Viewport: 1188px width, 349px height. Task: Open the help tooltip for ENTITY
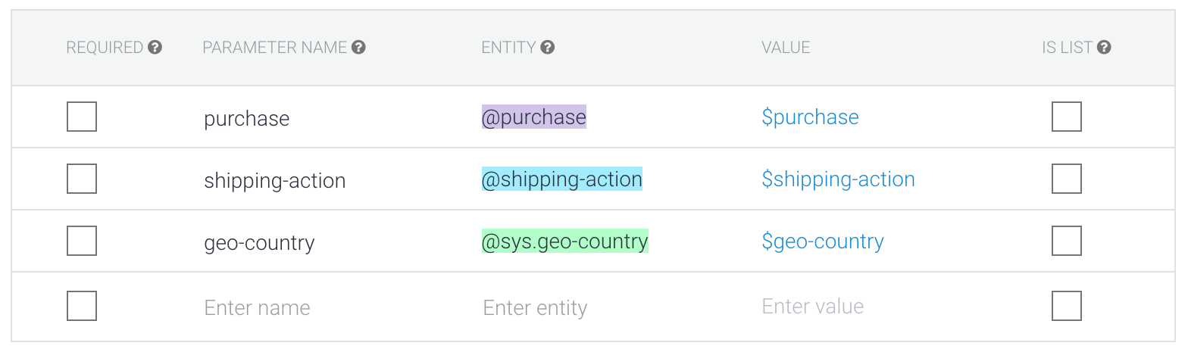click(547, 48)
